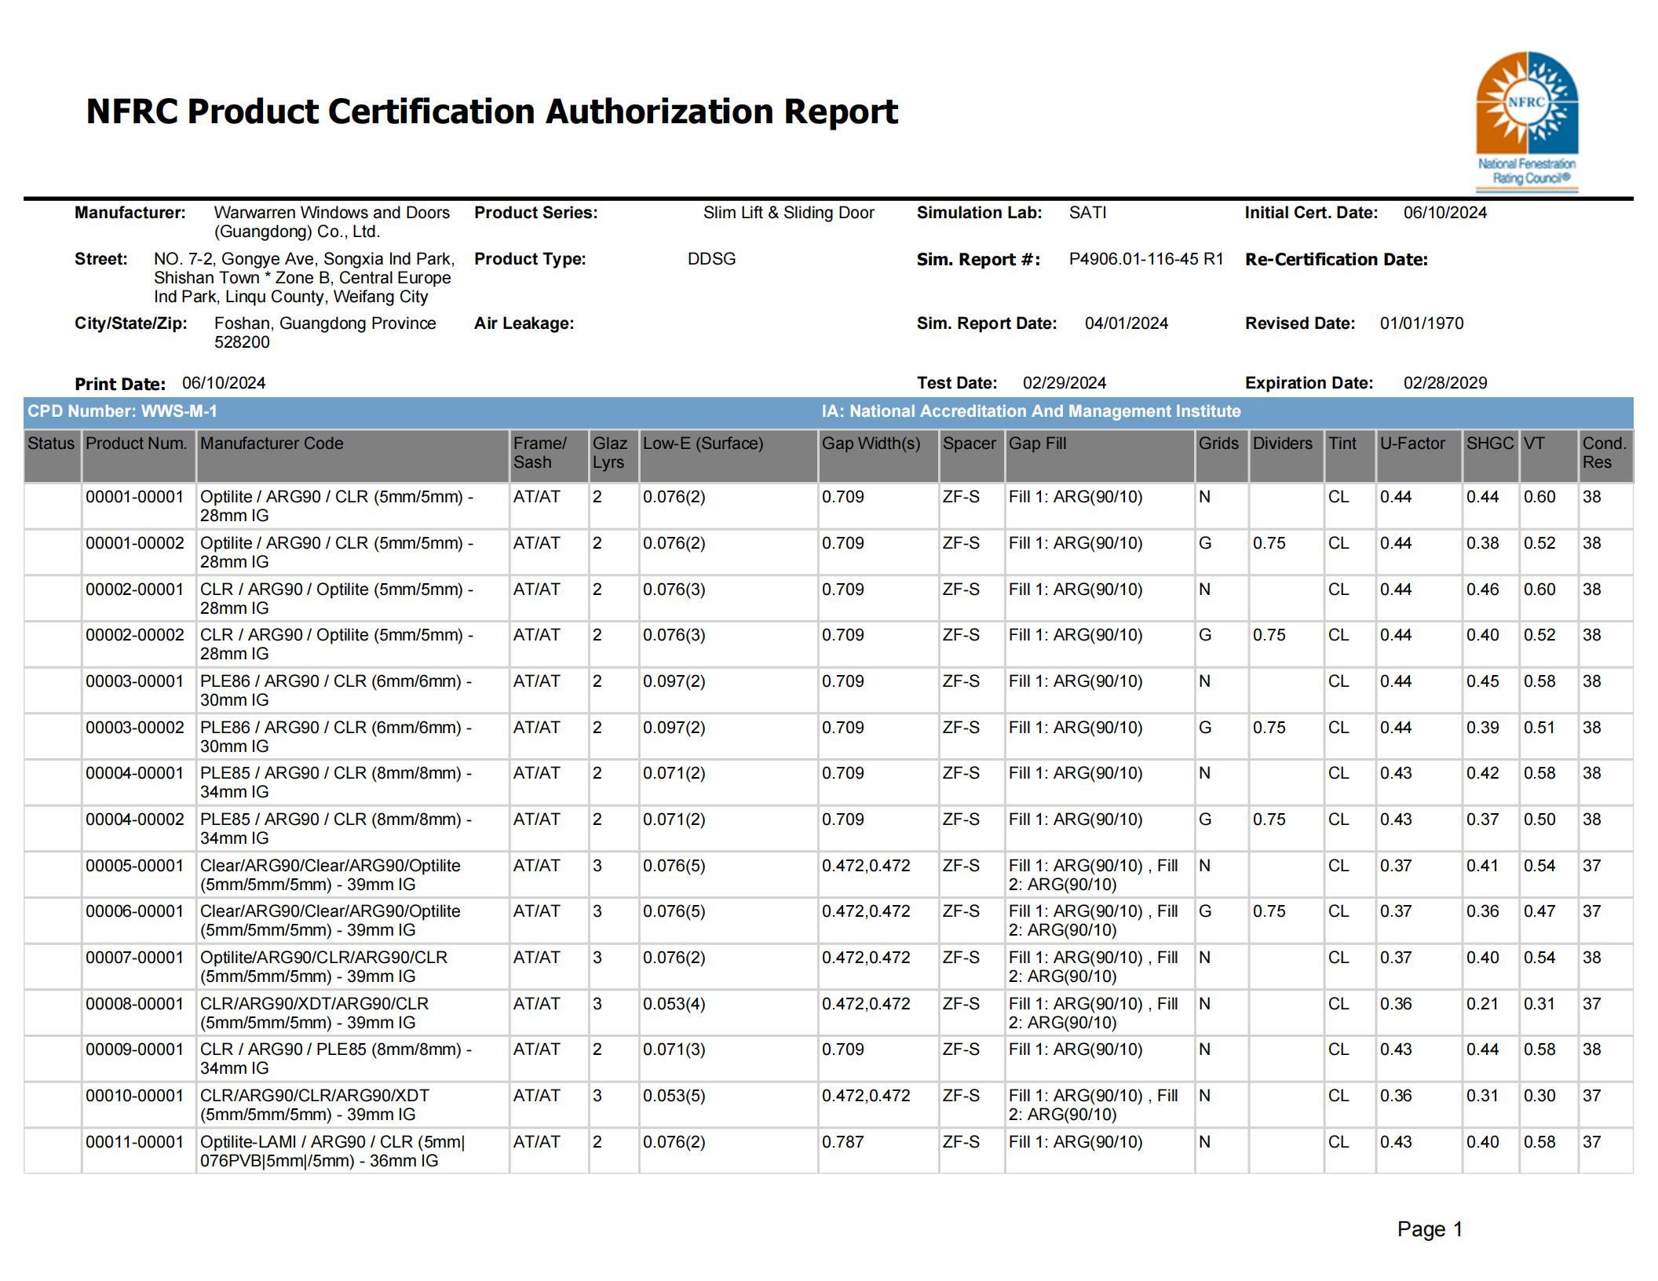Image resolution: width=1658 pixels, height=1281 pixels.
Task: Select product number 00009-00001
Action: pos(134,1049)
